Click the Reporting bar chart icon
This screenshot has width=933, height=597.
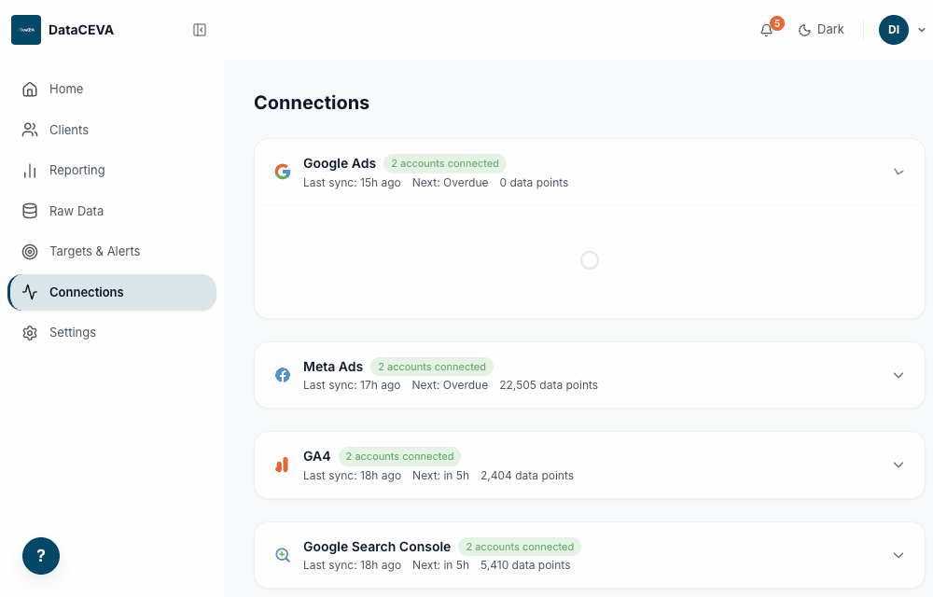pyautogui.click(x=30, y=171)
